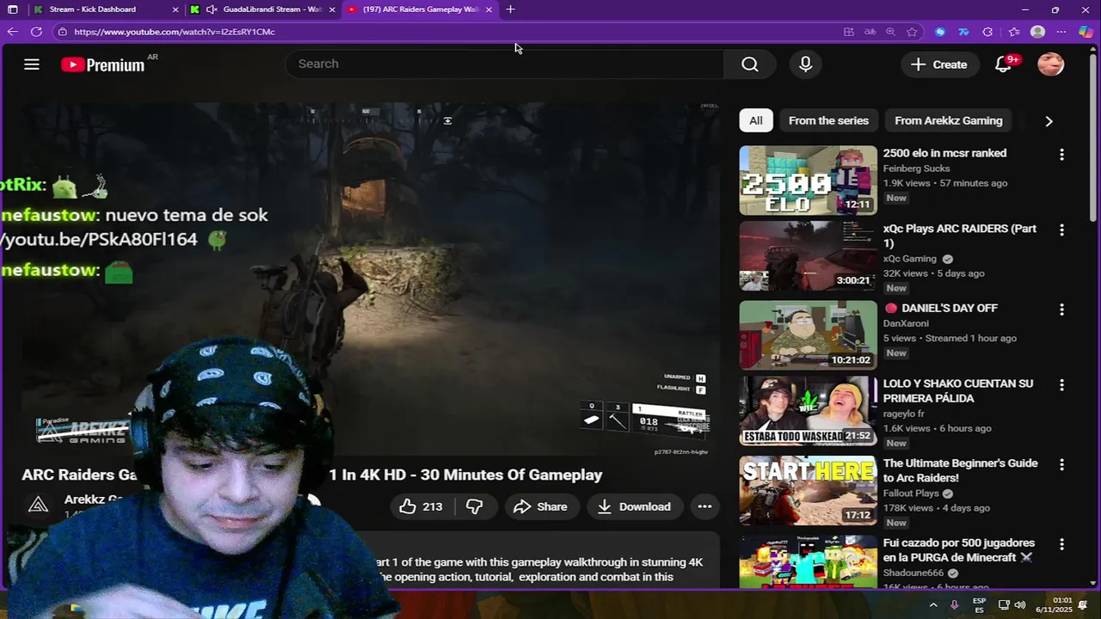1101x619 pixels.
Task: Select the All filter chip
Action: (x=755, y=120)
